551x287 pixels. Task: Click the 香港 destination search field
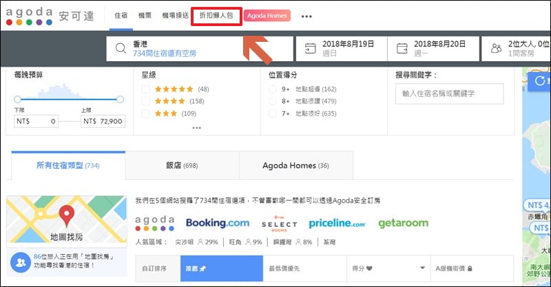click(x=200, y=49)
